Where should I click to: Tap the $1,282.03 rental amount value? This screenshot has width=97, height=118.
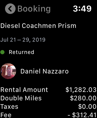pos(81,90)
